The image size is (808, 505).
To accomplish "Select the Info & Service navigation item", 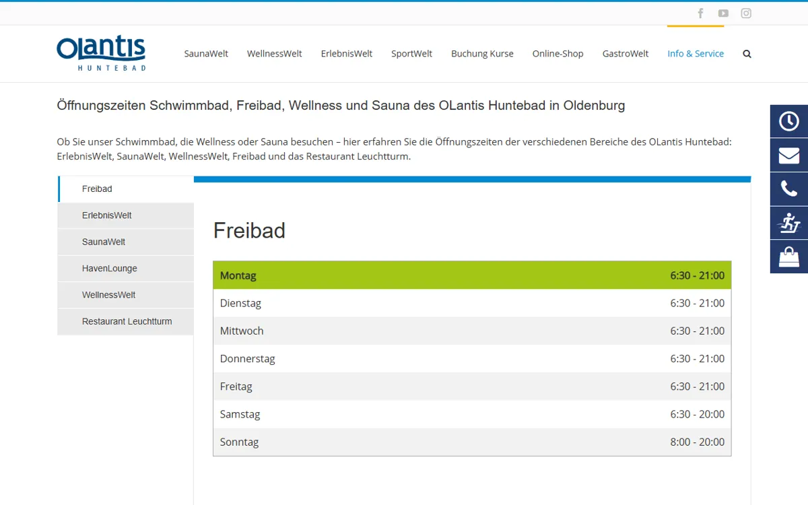I will coord(696,54).
